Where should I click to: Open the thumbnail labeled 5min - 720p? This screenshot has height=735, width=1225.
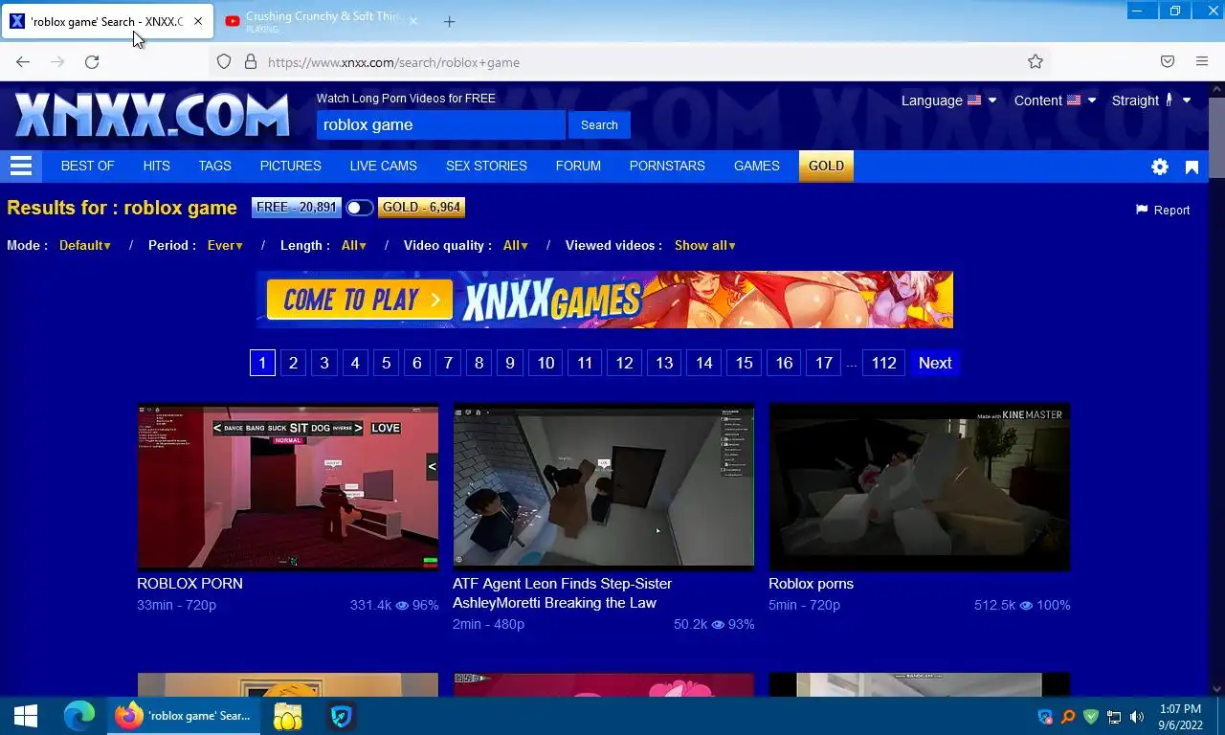point(919,487)
